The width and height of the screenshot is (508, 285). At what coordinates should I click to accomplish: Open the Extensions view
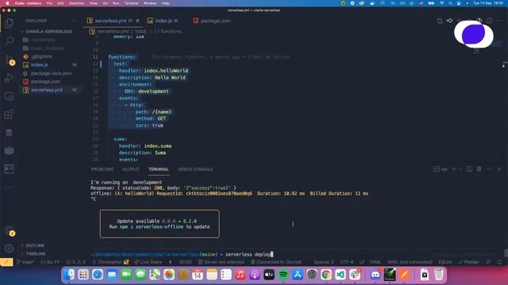click(9, 114)
